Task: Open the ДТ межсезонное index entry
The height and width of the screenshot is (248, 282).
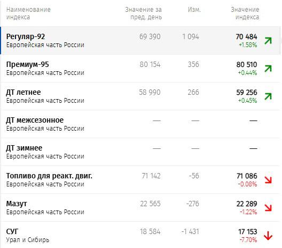Action: point(35,121)
